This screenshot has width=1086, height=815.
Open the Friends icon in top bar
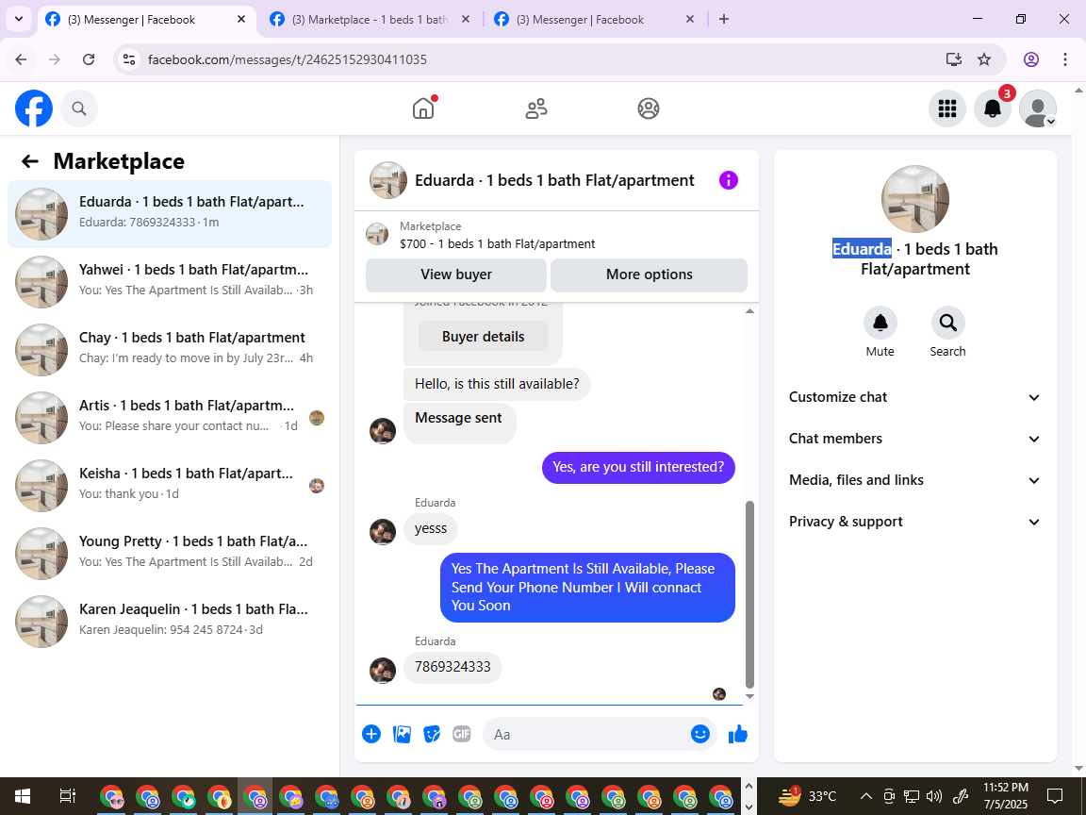(x=536, y=108)
